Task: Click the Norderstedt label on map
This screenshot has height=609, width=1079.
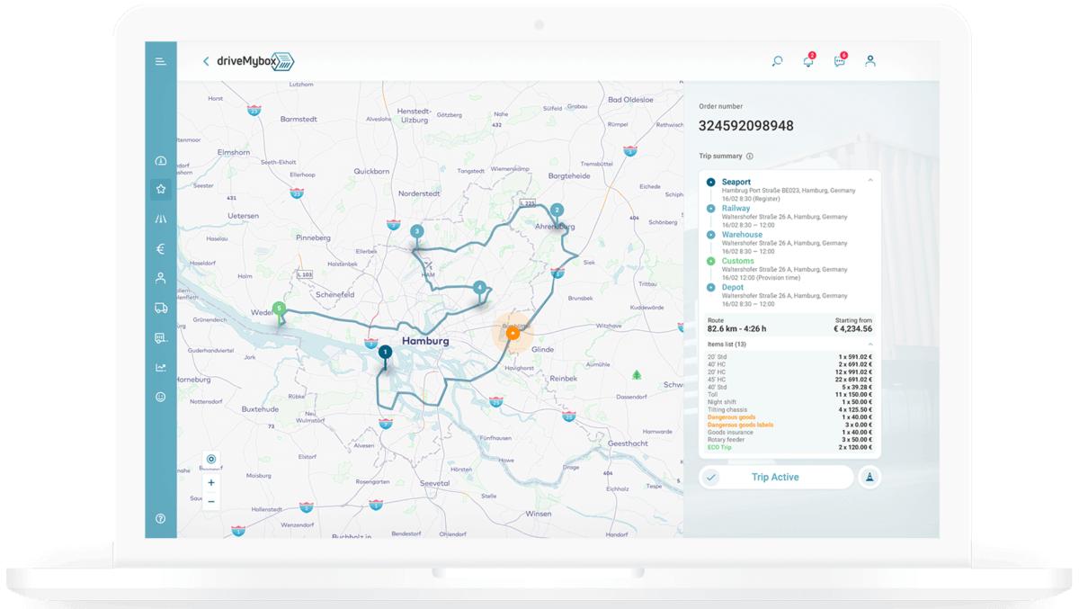Action: [x=419, y=193]
